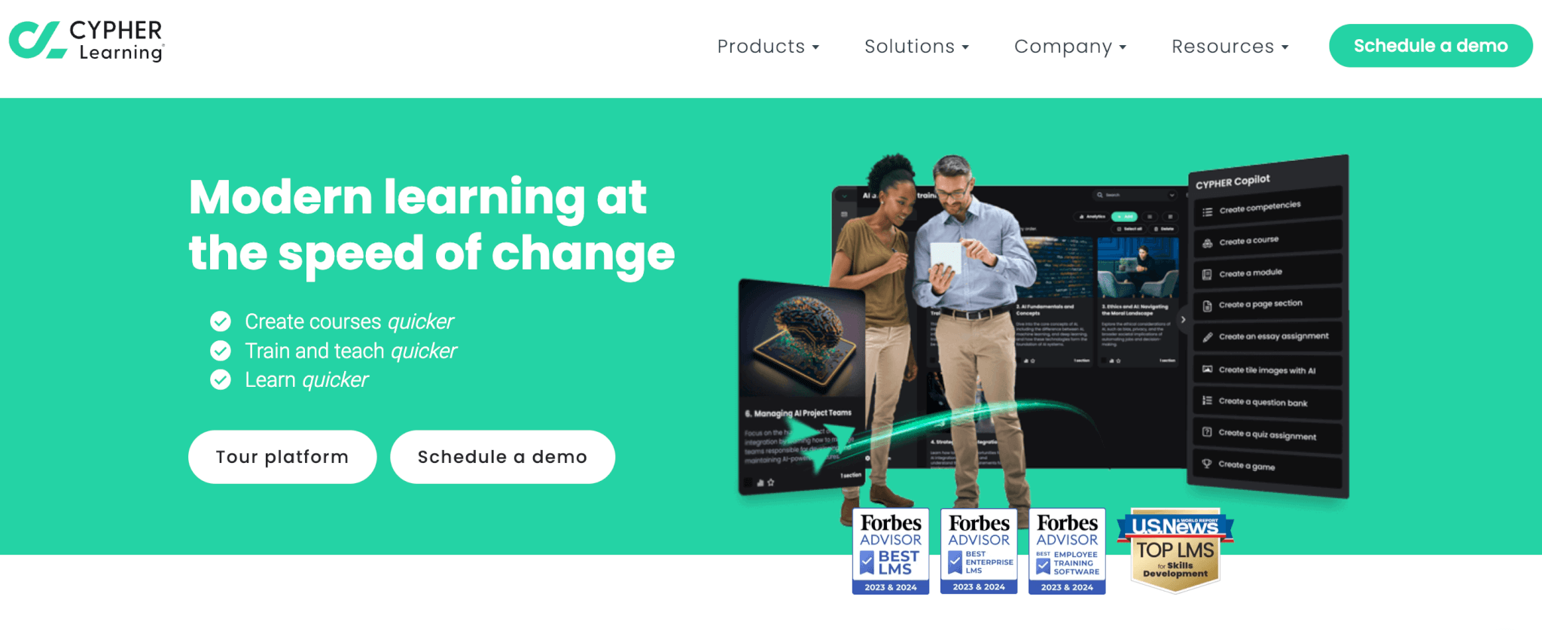Expand the Resources navigation menu
Viewport: 1542px width, 630px height.
pos(1230,47)
